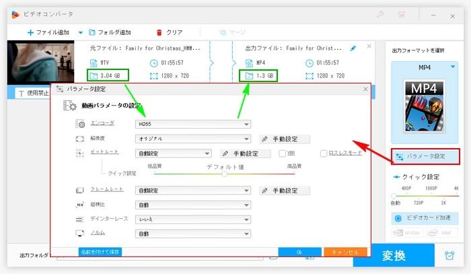This screenshot has height=274, width=471.
Task: Open the エンコーダ dropdown showing H265
Action: click(192, 124)
